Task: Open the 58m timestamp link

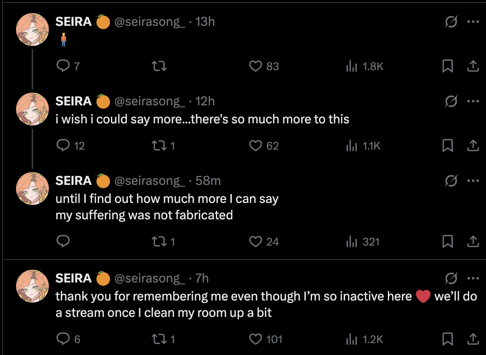Action: [208, 181]
